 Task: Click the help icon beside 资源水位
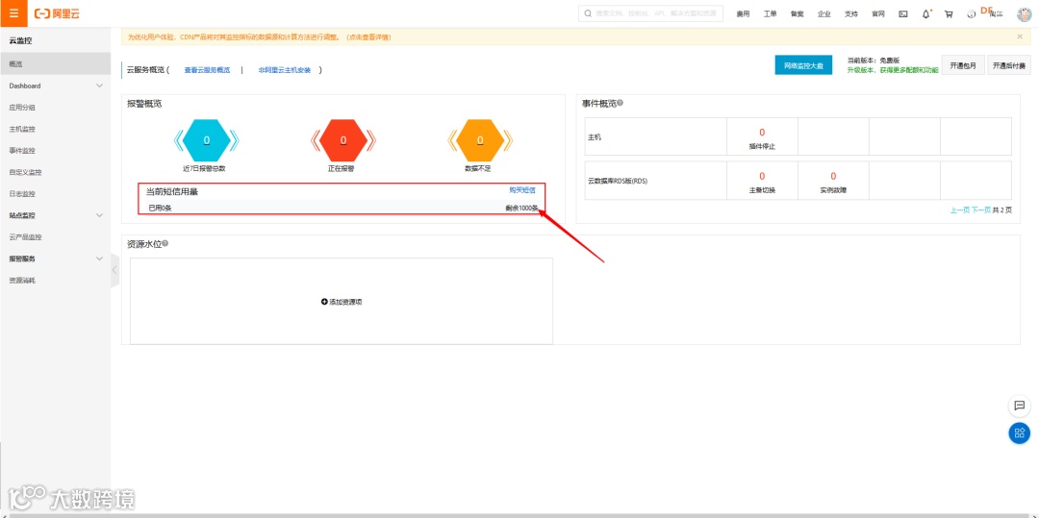[165, 243]
